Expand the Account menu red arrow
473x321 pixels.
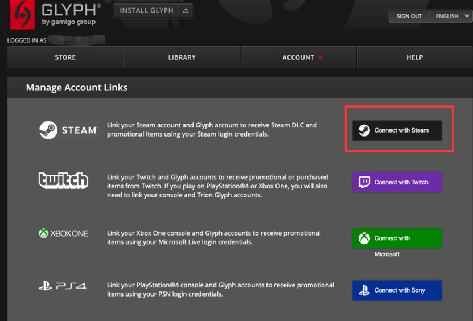(320, 57)
